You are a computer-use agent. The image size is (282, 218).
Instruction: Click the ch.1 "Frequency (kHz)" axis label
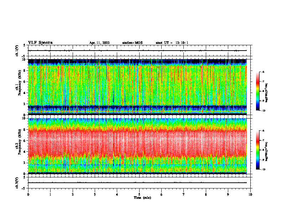[x=20, y=83]
